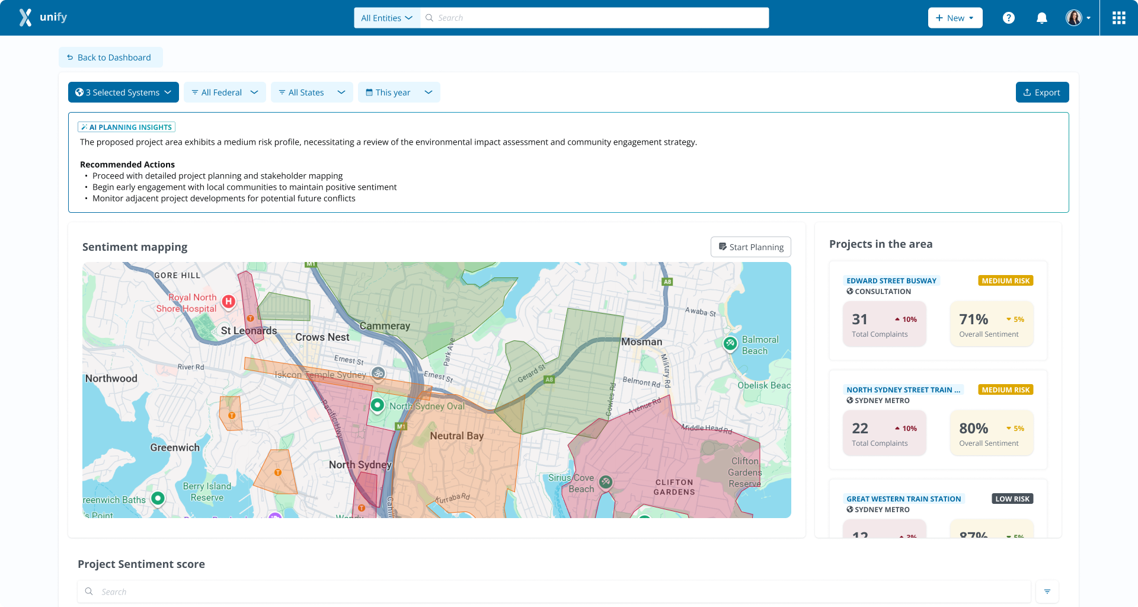Click the 22 Total Complaints card
This screenshot has width=1138, height=607.
tap(884, 433)
